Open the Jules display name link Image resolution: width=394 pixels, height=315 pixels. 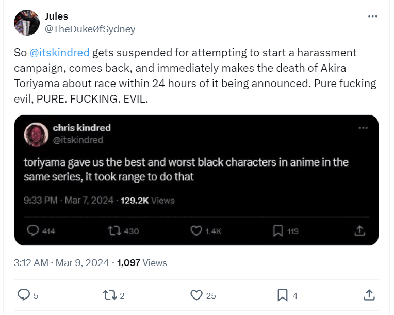(x=57, y=17)
